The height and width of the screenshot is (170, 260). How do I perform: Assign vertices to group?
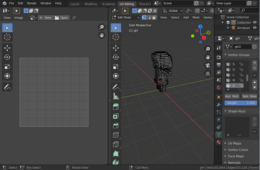228,96
